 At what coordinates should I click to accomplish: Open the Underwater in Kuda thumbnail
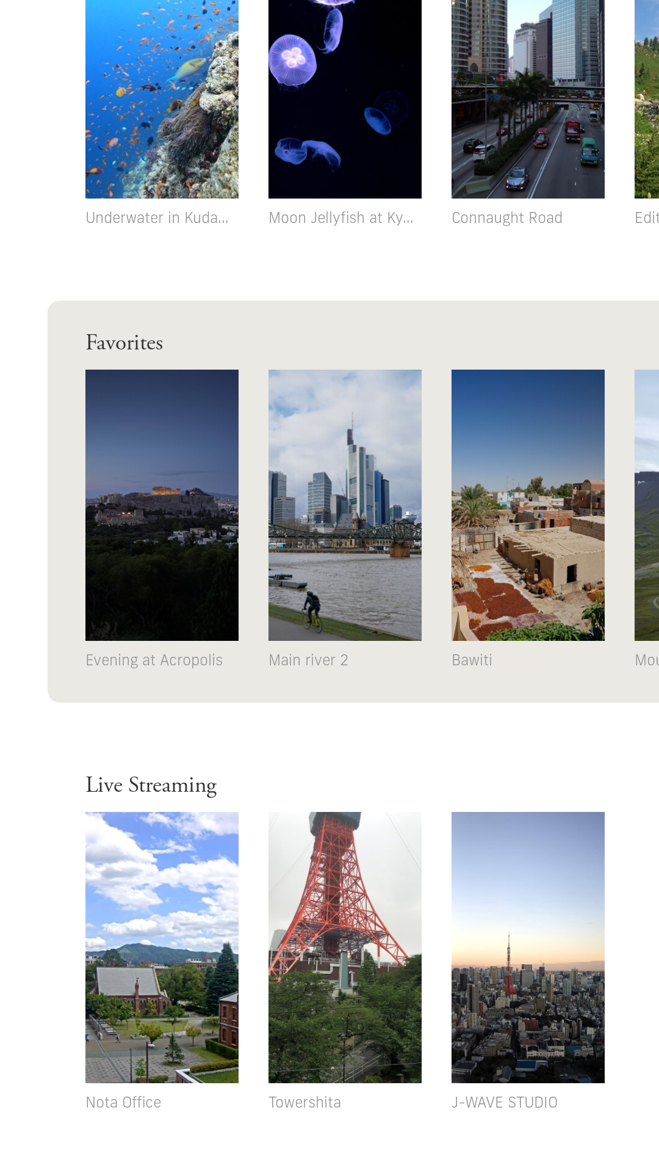pyautogui.click(x=162, y=99)
